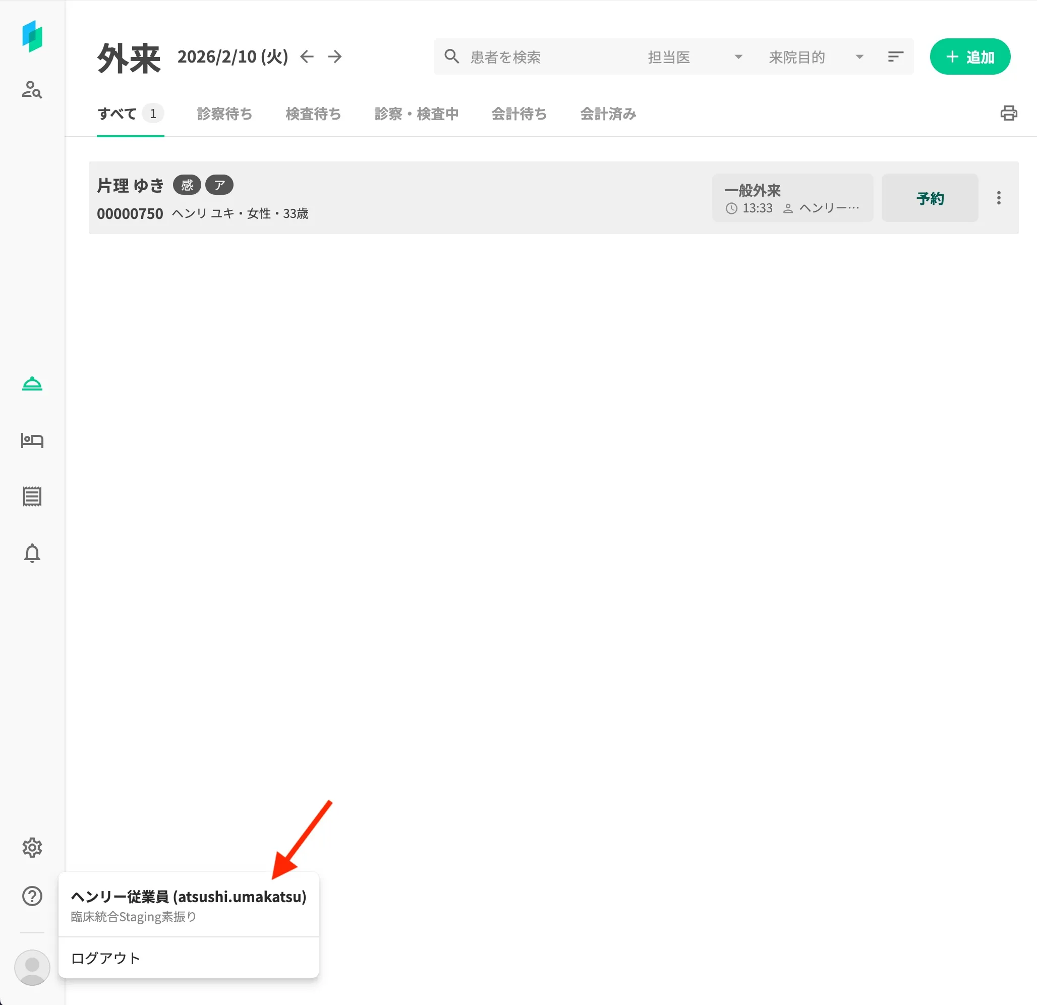The width and height of the screenshot is (1037, 1005).
Task: Open the outpatient reception bell icon
Action: (32, 384)
